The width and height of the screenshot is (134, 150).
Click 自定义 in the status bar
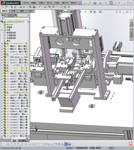click(112, 148)
